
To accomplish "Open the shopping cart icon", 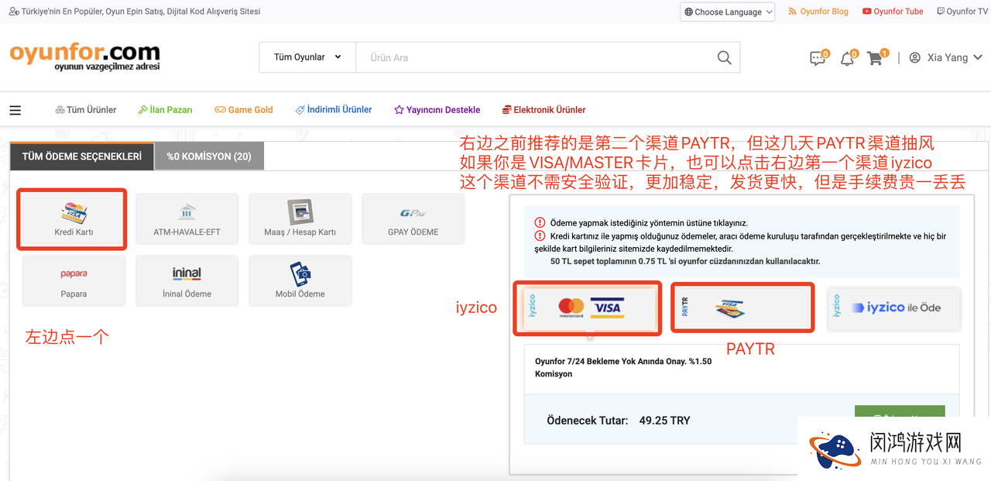I will pos(875,58).
